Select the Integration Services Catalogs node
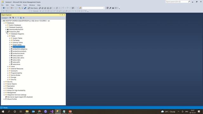This screenshot has width=203, height=114. [x=17, y=95]
